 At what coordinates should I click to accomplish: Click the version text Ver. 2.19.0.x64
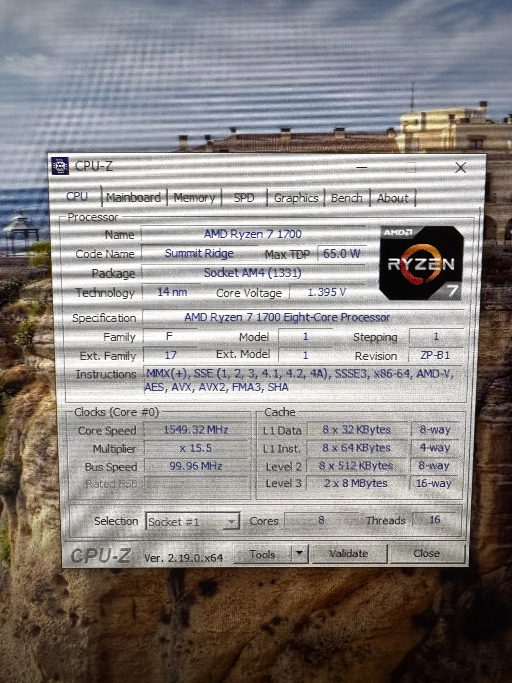click(x=183, y=557)
